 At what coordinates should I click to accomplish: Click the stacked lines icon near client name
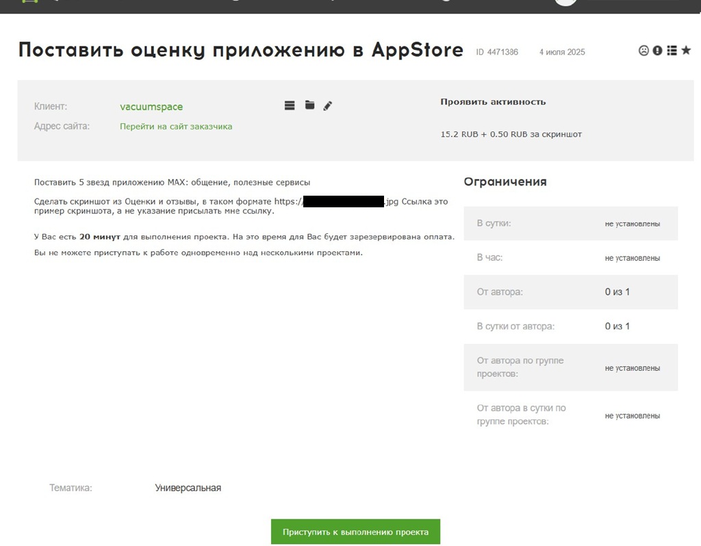pos(290,105)
